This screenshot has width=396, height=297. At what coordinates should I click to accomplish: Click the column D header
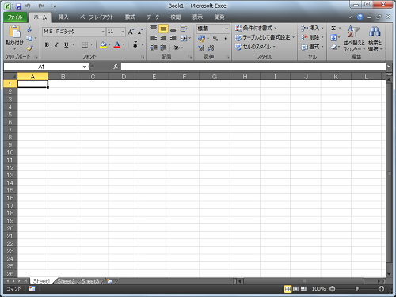[124, 77]
